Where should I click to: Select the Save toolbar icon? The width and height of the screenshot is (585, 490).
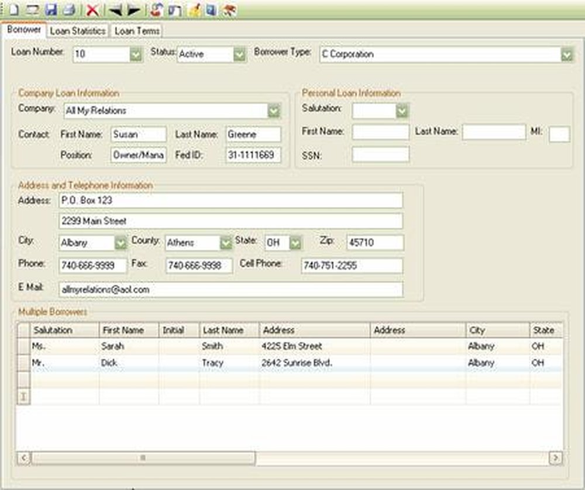click(x=51, y=8)
